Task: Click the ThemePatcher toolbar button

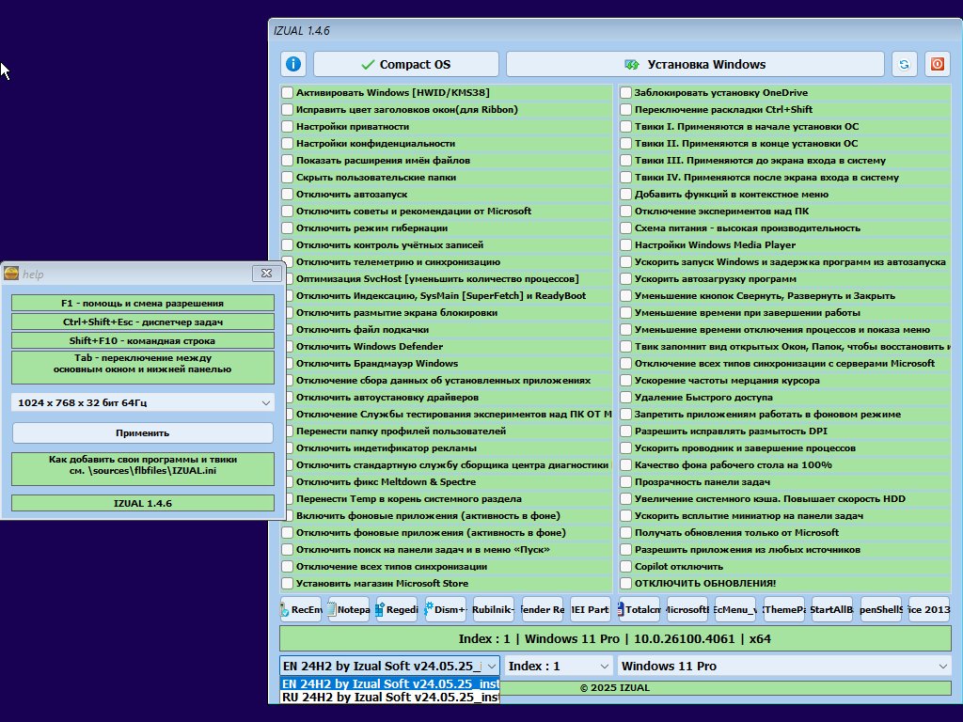Action: click(784, 609)
